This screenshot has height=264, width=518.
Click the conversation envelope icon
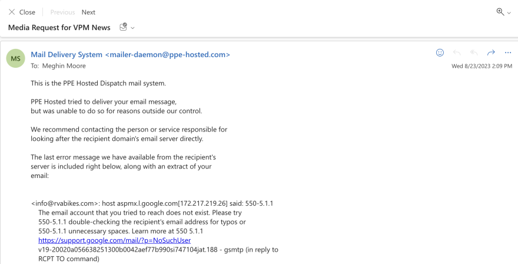coord(123,27)
